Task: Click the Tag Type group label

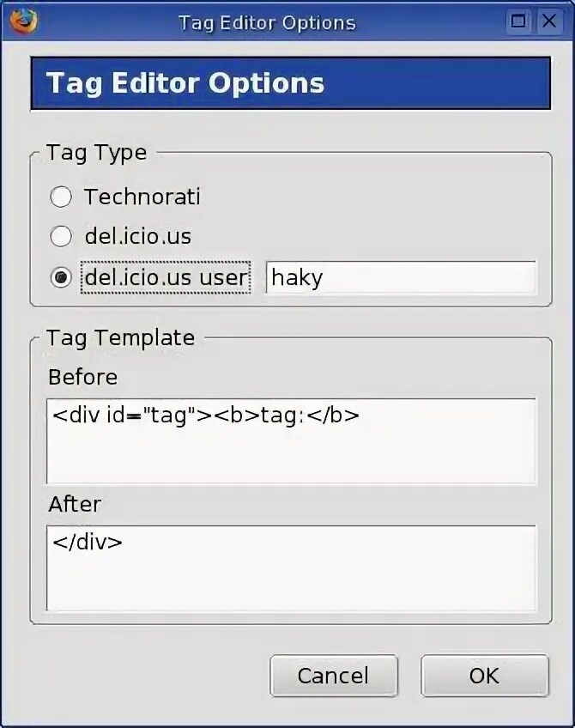Action: point(97,153)
